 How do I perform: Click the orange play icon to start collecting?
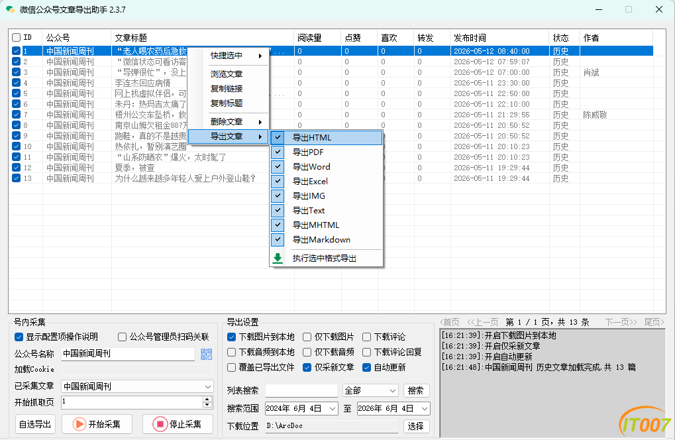(x=79, y=424)
